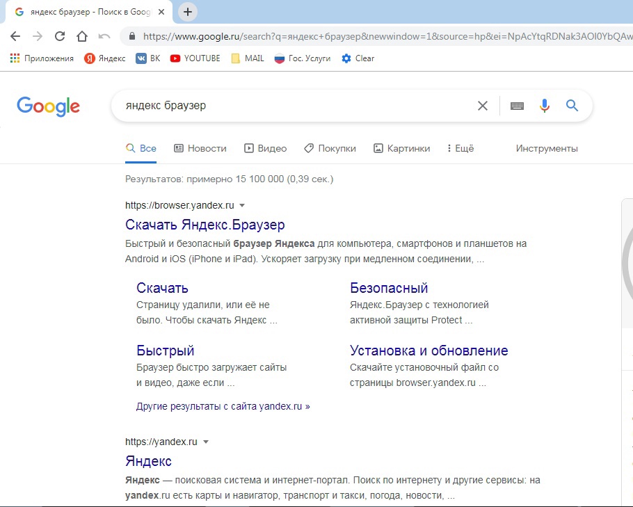This screenshot has width=633, height=507.
Task: Reload the current page
Action: pos(60,36)
